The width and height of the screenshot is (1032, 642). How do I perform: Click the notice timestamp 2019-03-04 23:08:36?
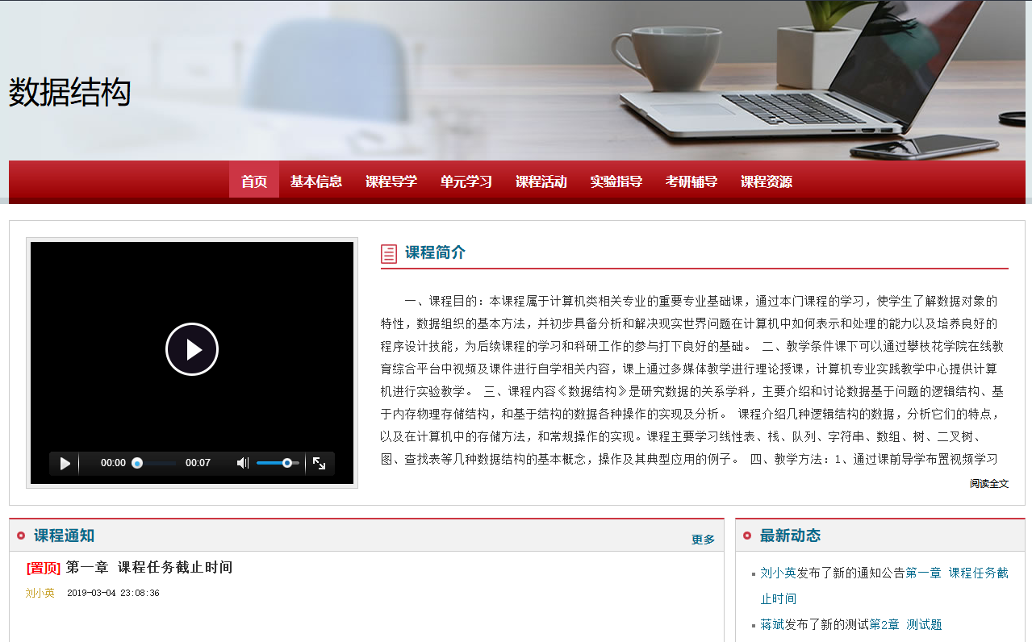[113, 593]
